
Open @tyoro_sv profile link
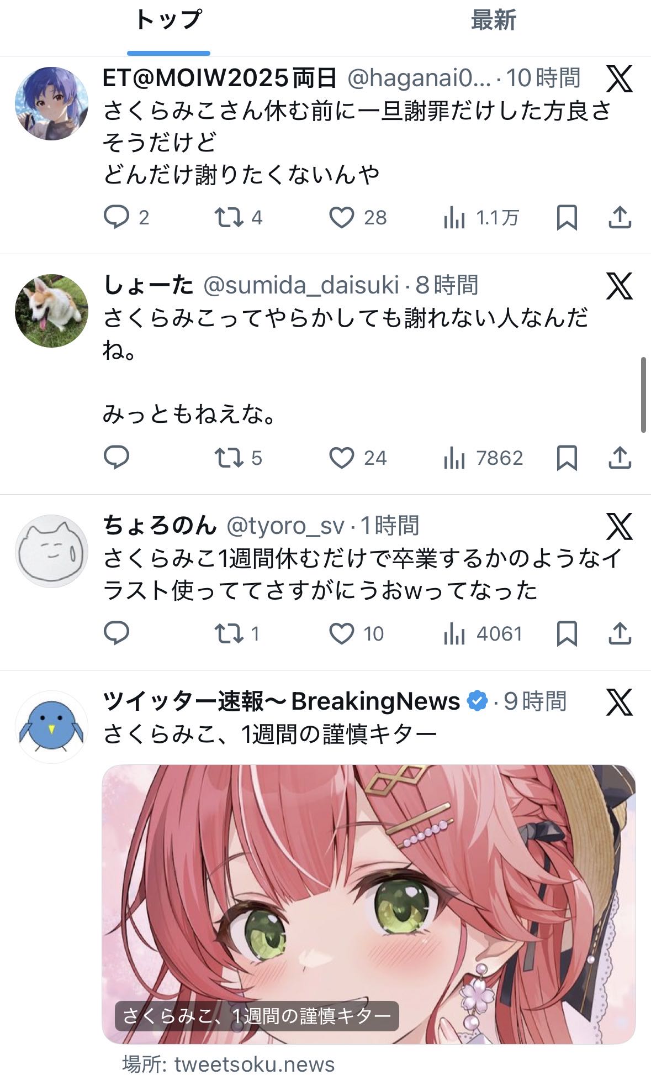[285, 526]
